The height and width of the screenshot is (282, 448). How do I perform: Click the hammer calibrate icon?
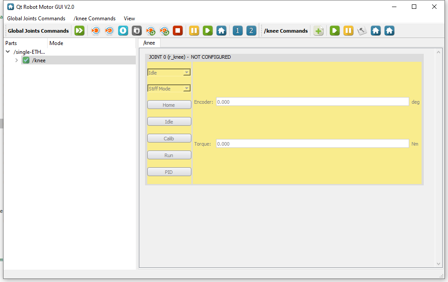[362, 30]
